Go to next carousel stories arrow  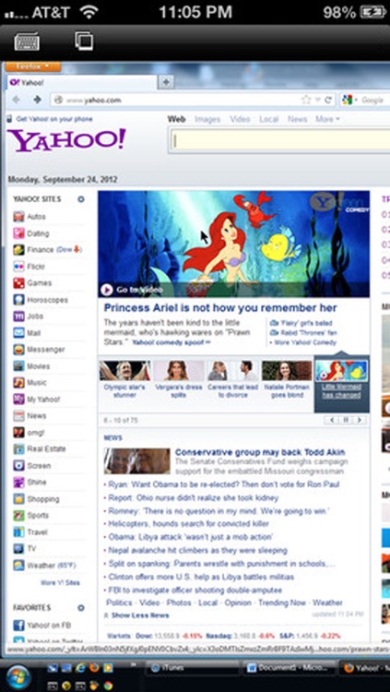(x=360, y=420)
